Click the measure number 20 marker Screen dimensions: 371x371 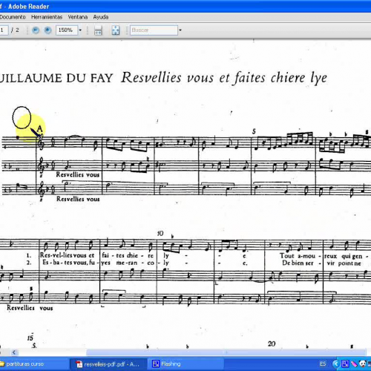(272, 344)
